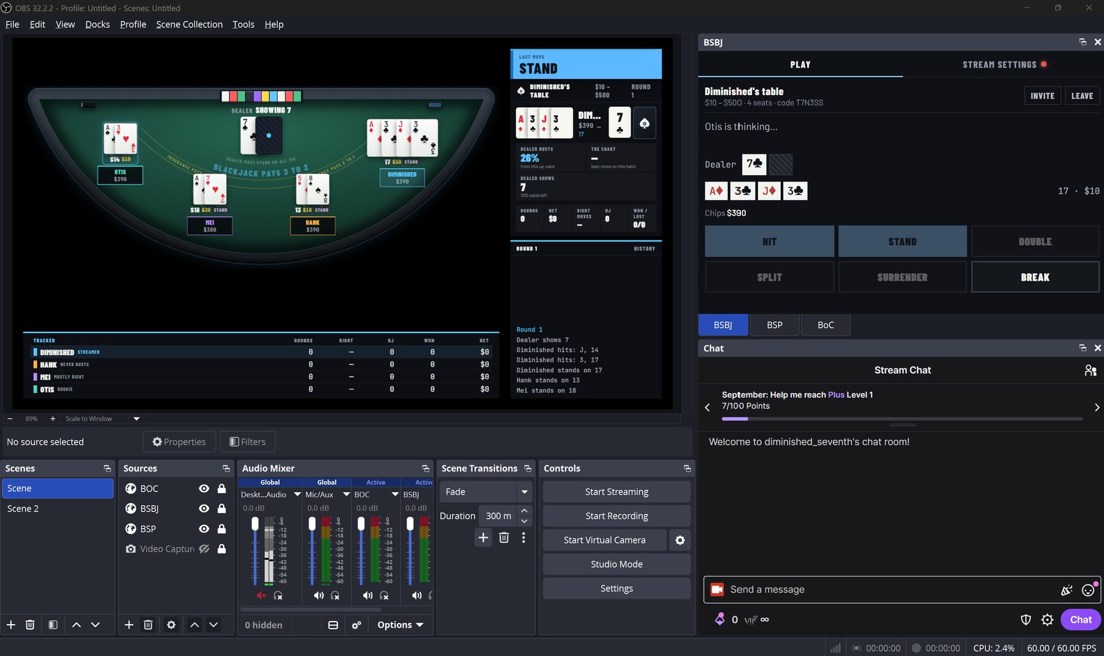Open virtual camera settings gear
The width and height of the screenshot is (1104, 656).
coord(680,540)
